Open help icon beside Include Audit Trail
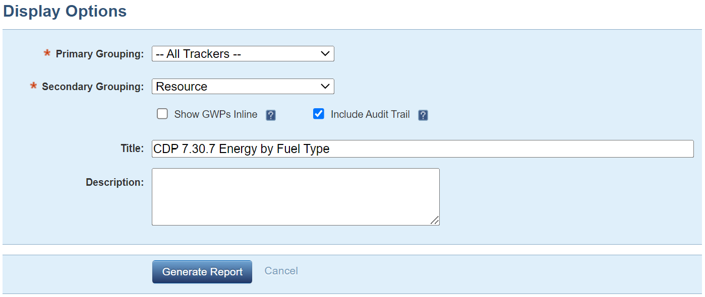The height and width of the screenshot is (297, 705). click(423, 115)
